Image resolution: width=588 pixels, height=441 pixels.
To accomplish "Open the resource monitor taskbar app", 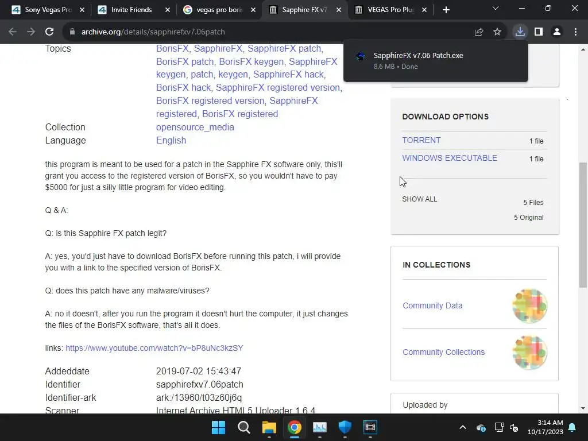I will [319, 427].
